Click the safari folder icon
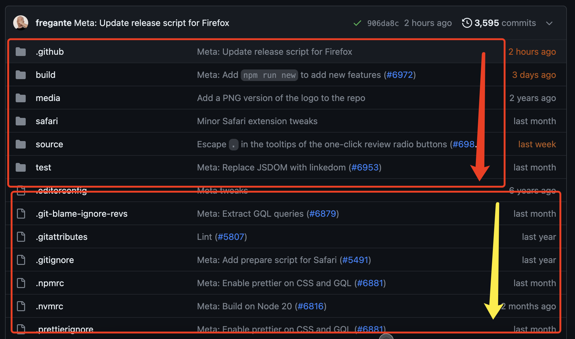The width and height of the screenshot is (575, 339). pos(20,121)
